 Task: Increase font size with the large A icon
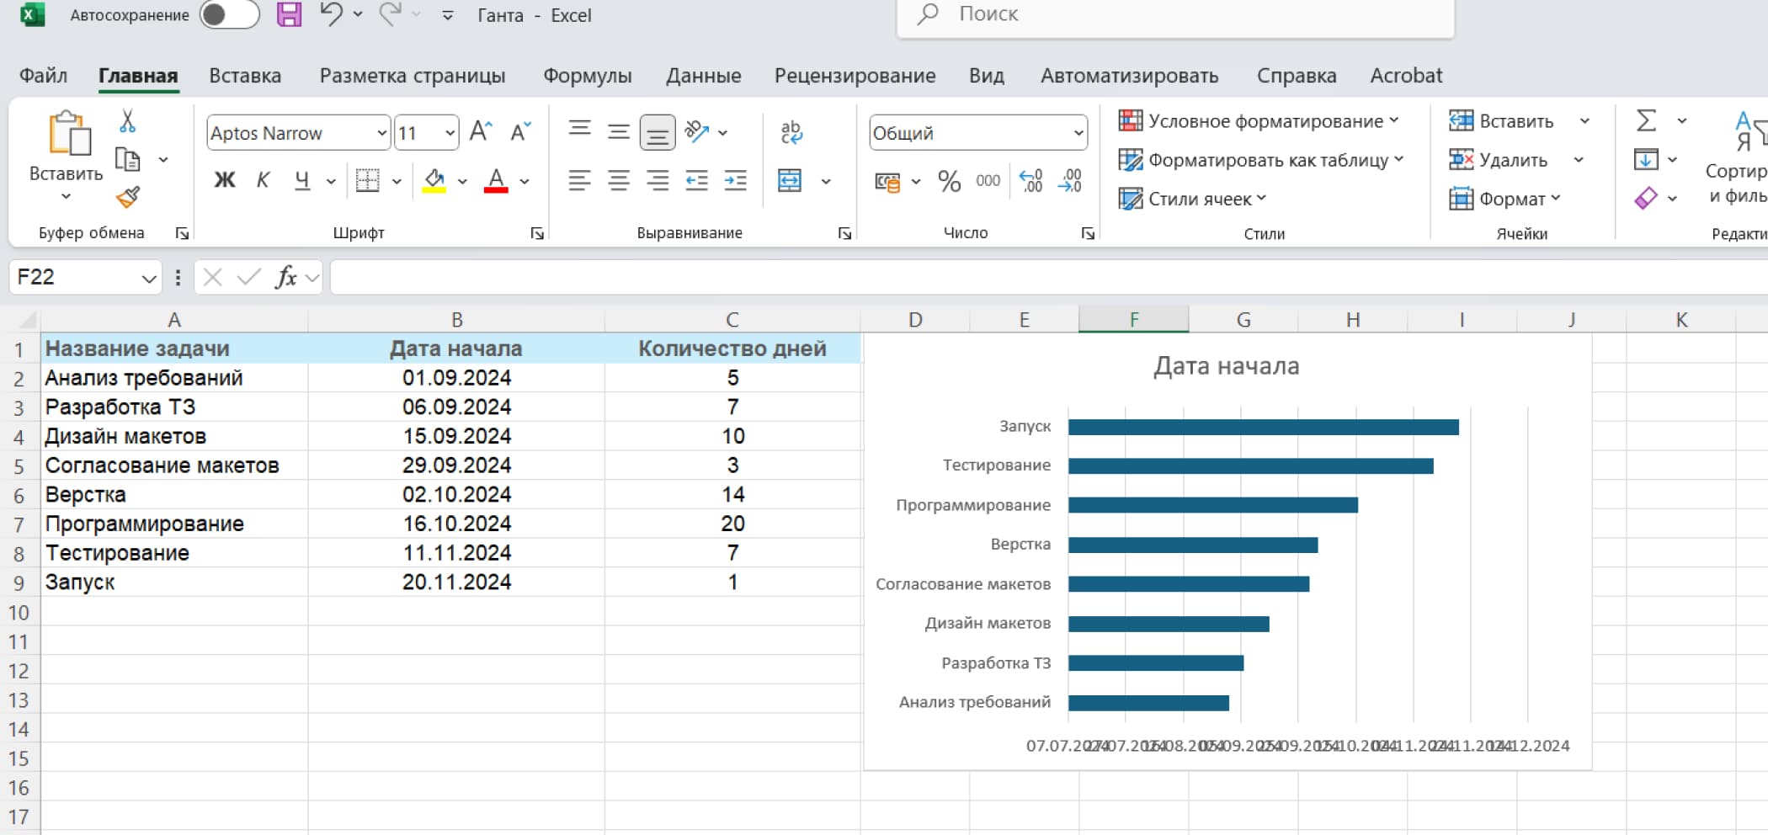pyautogui.click(x=481, y=131)
